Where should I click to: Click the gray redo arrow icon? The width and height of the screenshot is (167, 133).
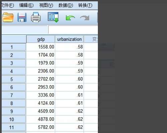(x=85, y=18)
